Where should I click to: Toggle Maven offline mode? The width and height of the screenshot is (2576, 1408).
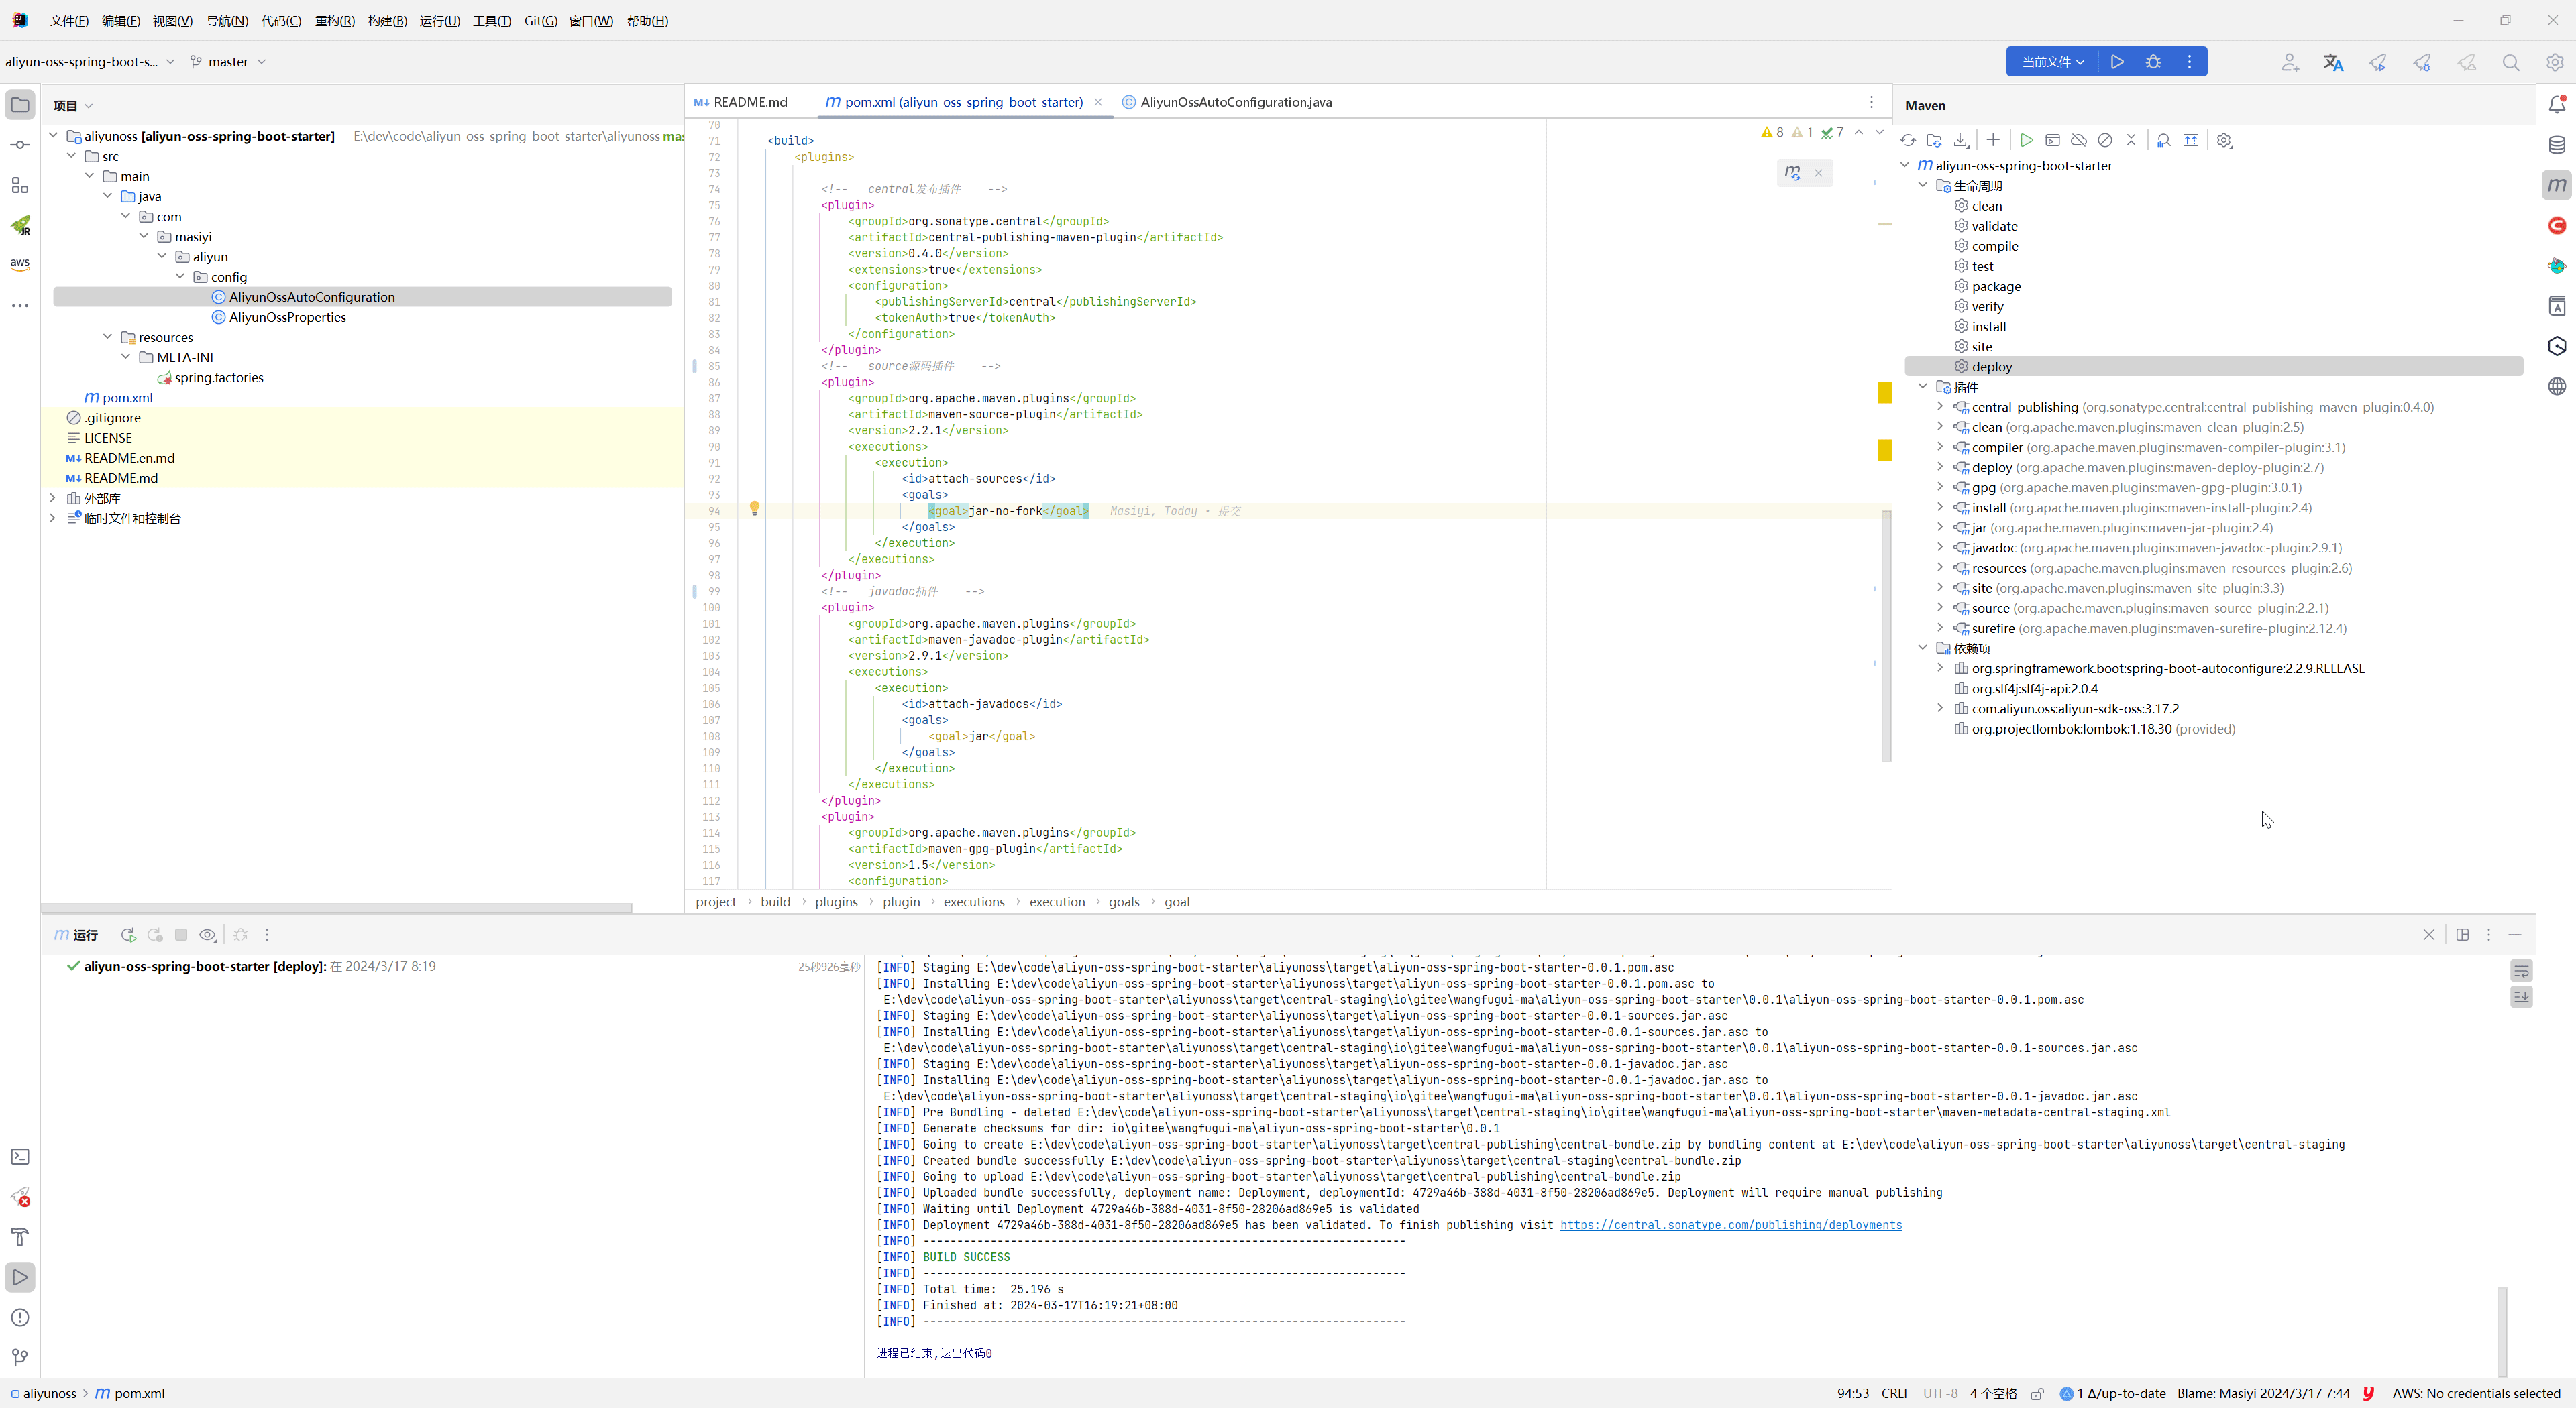(2079, 141)
